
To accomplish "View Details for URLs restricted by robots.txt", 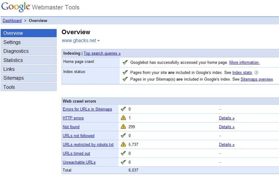I will (227, 144).
